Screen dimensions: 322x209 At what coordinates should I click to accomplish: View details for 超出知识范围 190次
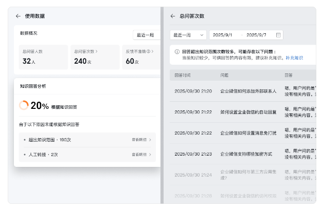click(x=141, y=139)
